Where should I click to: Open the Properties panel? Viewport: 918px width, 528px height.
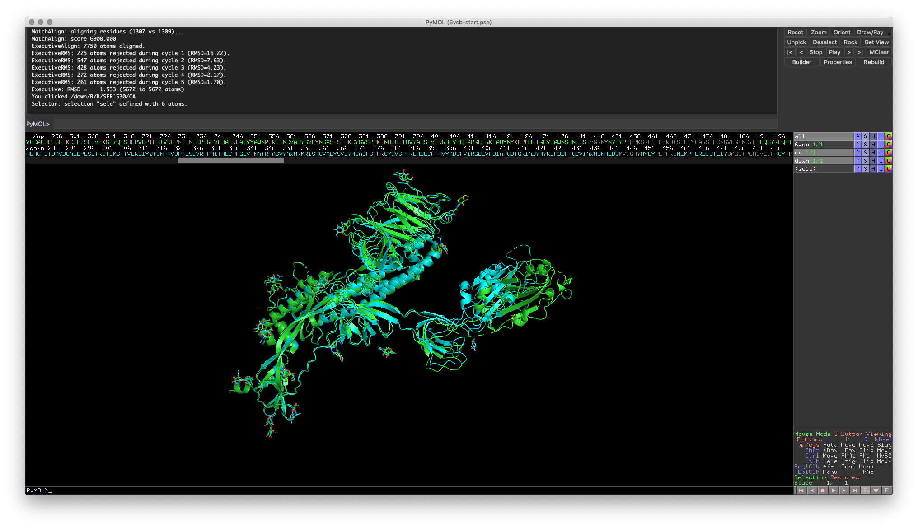[x=838, y=62]
